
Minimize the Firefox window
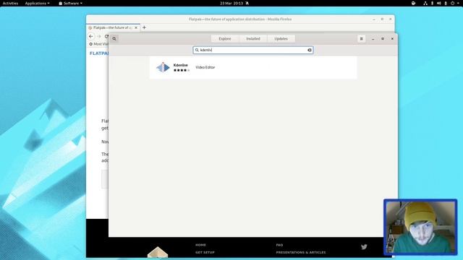[374, 19]
